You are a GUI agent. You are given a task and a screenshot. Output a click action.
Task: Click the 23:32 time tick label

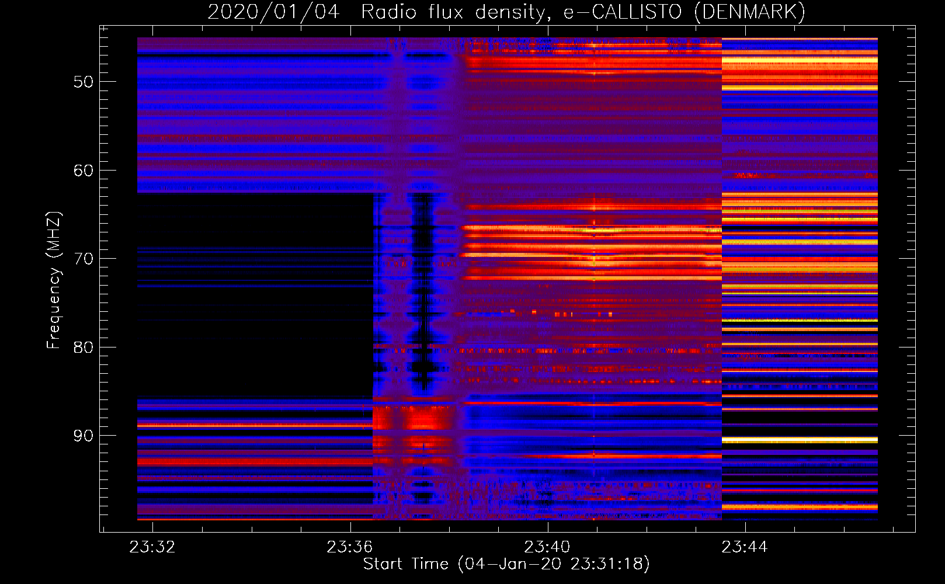coord(152,547)
